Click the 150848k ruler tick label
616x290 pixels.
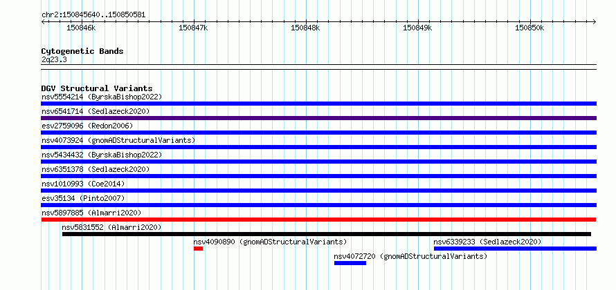click(x=305, y=28)
